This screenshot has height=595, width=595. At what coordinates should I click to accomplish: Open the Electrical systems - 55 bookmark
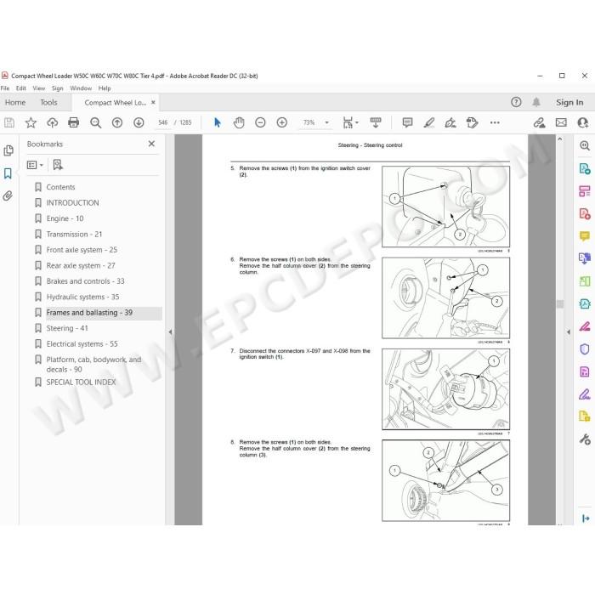coord(82,343)
